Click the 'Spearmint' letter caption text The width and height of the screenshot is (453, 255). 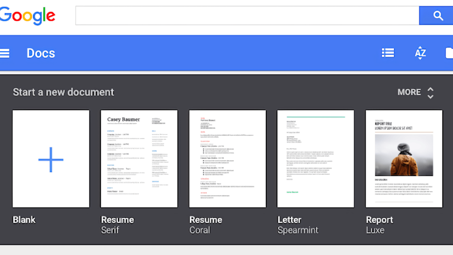point(298,231)
